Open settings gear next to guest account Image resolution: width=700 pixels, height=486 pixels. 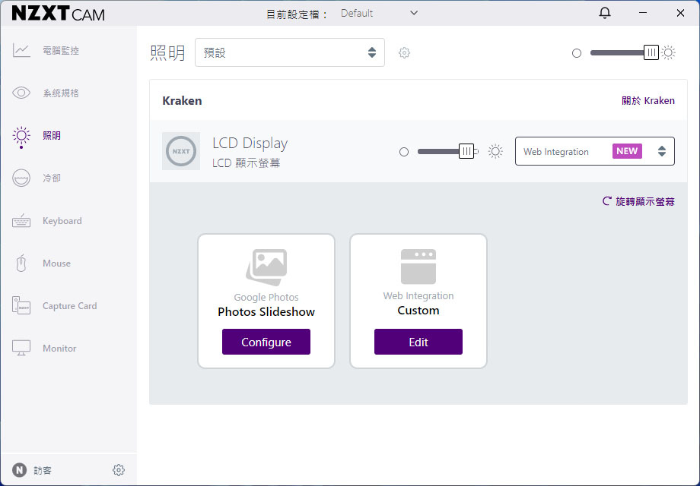118,470
